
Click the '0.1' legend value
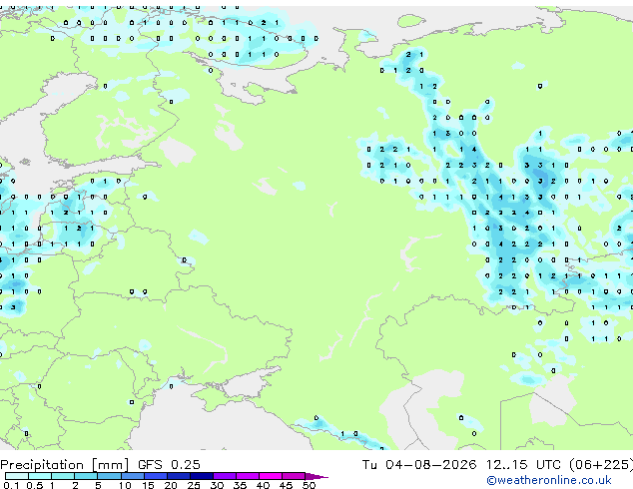pyautogui.click(x=11, y=485)
